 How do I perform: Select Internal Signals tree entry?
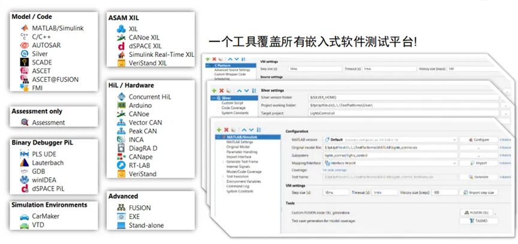(237, 167)
